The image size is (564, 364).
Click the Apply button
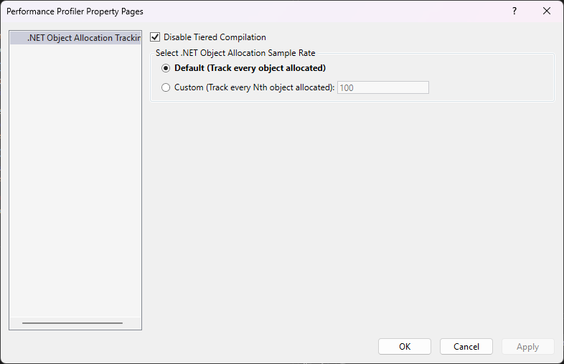[x=527, y=347]
